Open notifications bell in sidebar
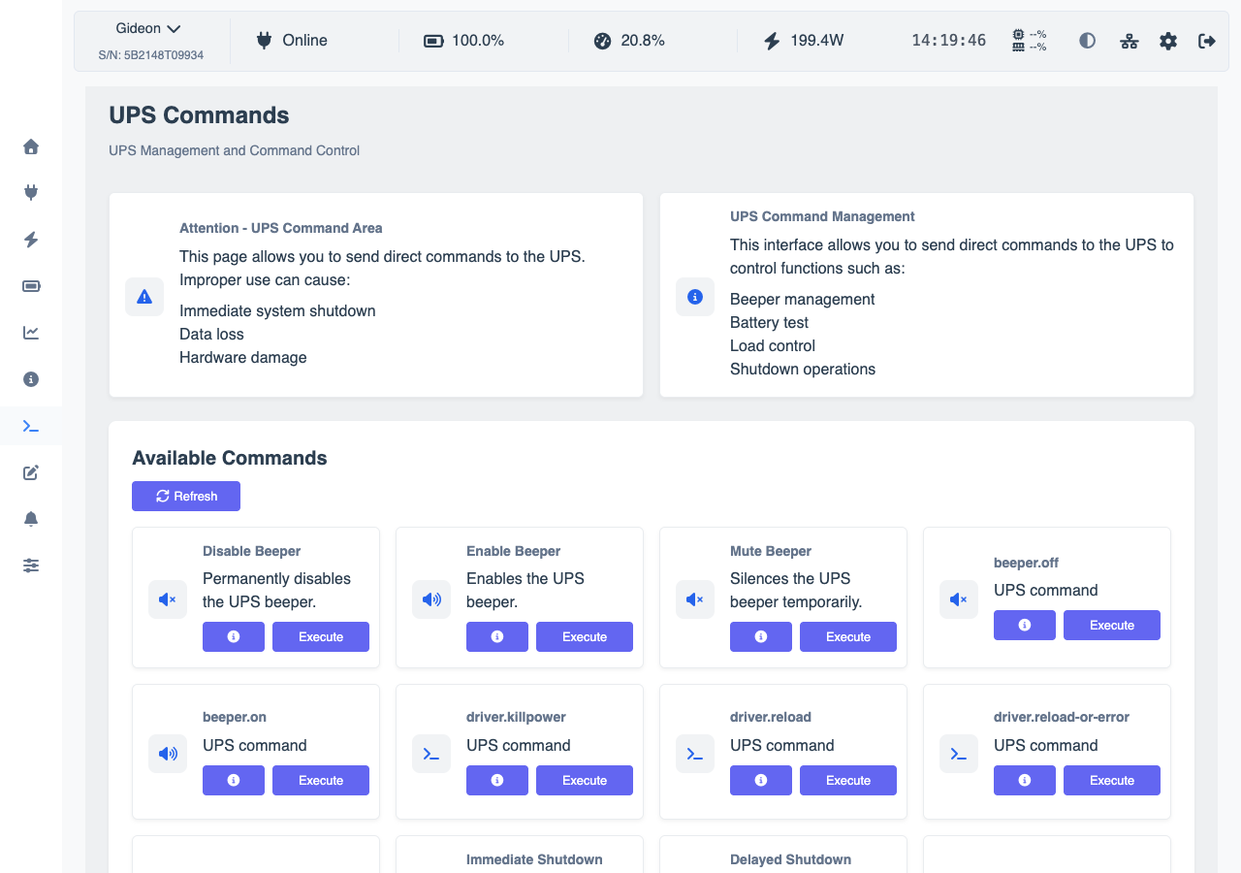 (x=31, y=519)
